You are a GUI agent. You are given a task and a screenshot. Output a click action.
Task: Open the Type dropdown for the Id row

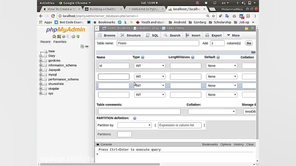pos(150,66)
